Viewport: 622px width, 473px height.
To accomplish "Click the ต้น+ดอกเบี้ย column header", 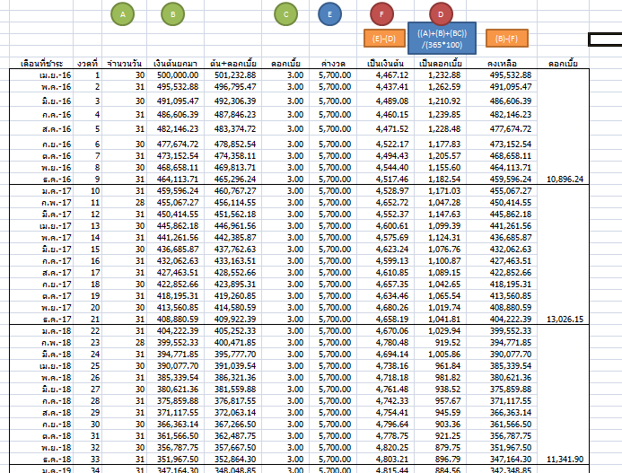I will (233, 64).
